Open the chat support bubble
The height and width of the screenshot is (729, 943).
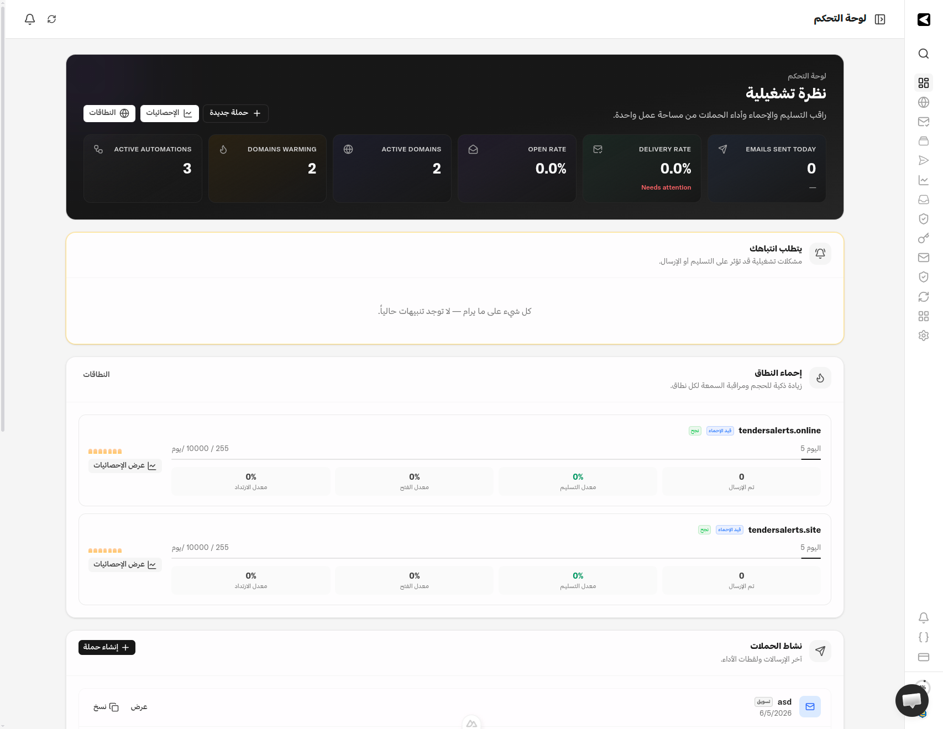click(911, 700)
